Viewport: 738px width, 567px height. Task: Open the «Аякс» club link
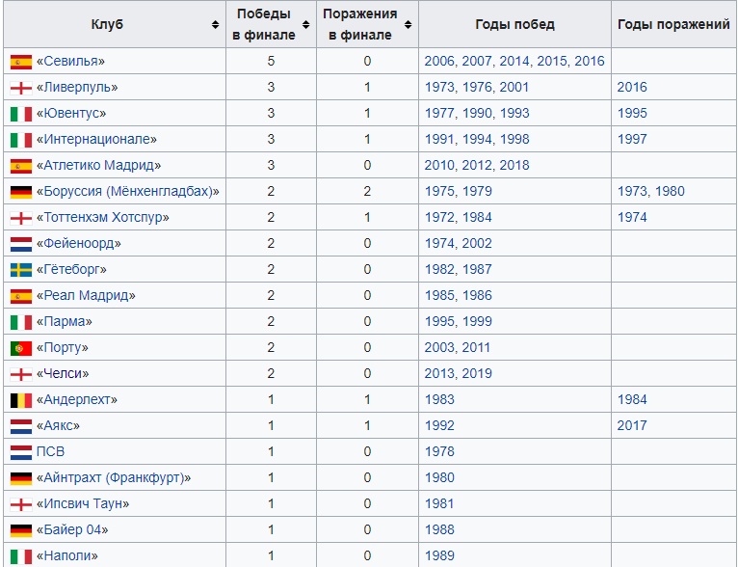[x=58, y=425]
